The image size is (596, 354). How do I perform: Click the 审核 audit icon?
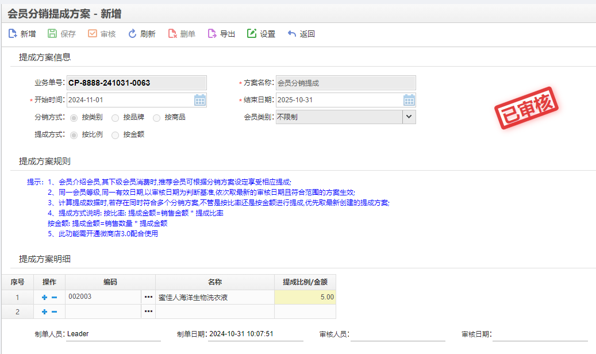[x=93, y=34]
